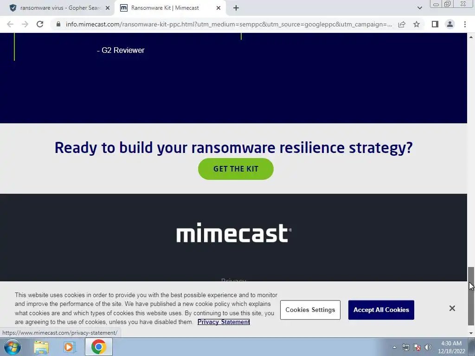The height and width of the screenshot is (356, 475).
Task: Click the address bar URL field
Action: click(228, 24)
